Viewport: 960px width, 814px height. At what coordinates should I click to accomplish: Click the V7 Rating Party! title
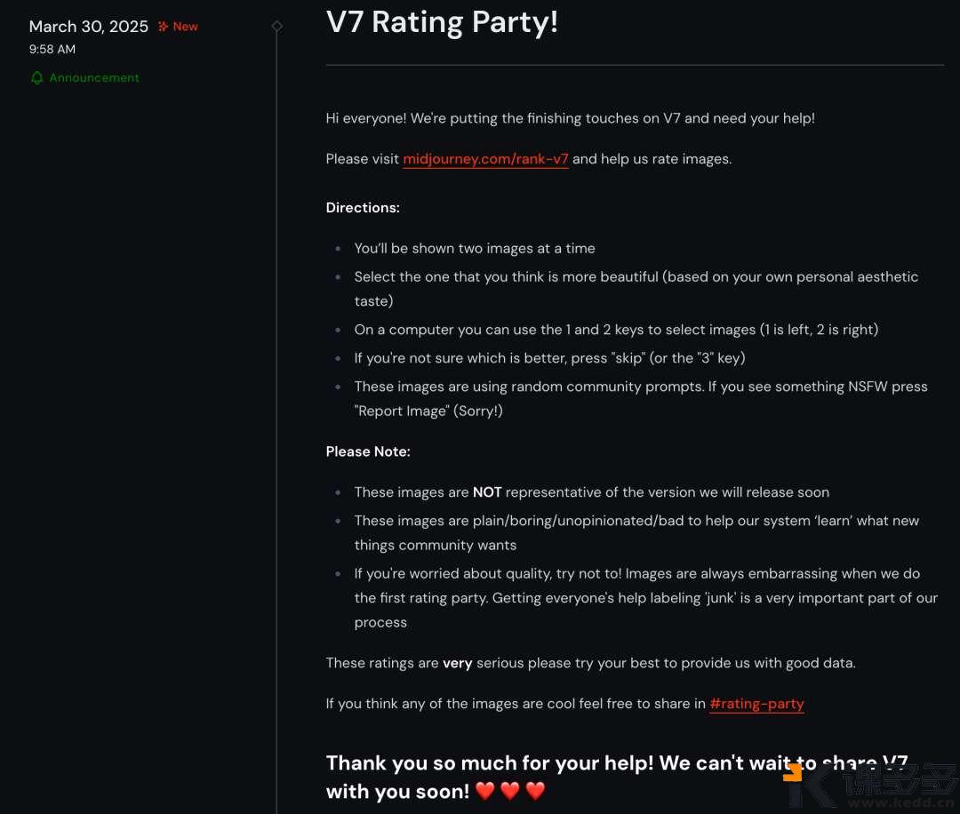tap(442, 22)
